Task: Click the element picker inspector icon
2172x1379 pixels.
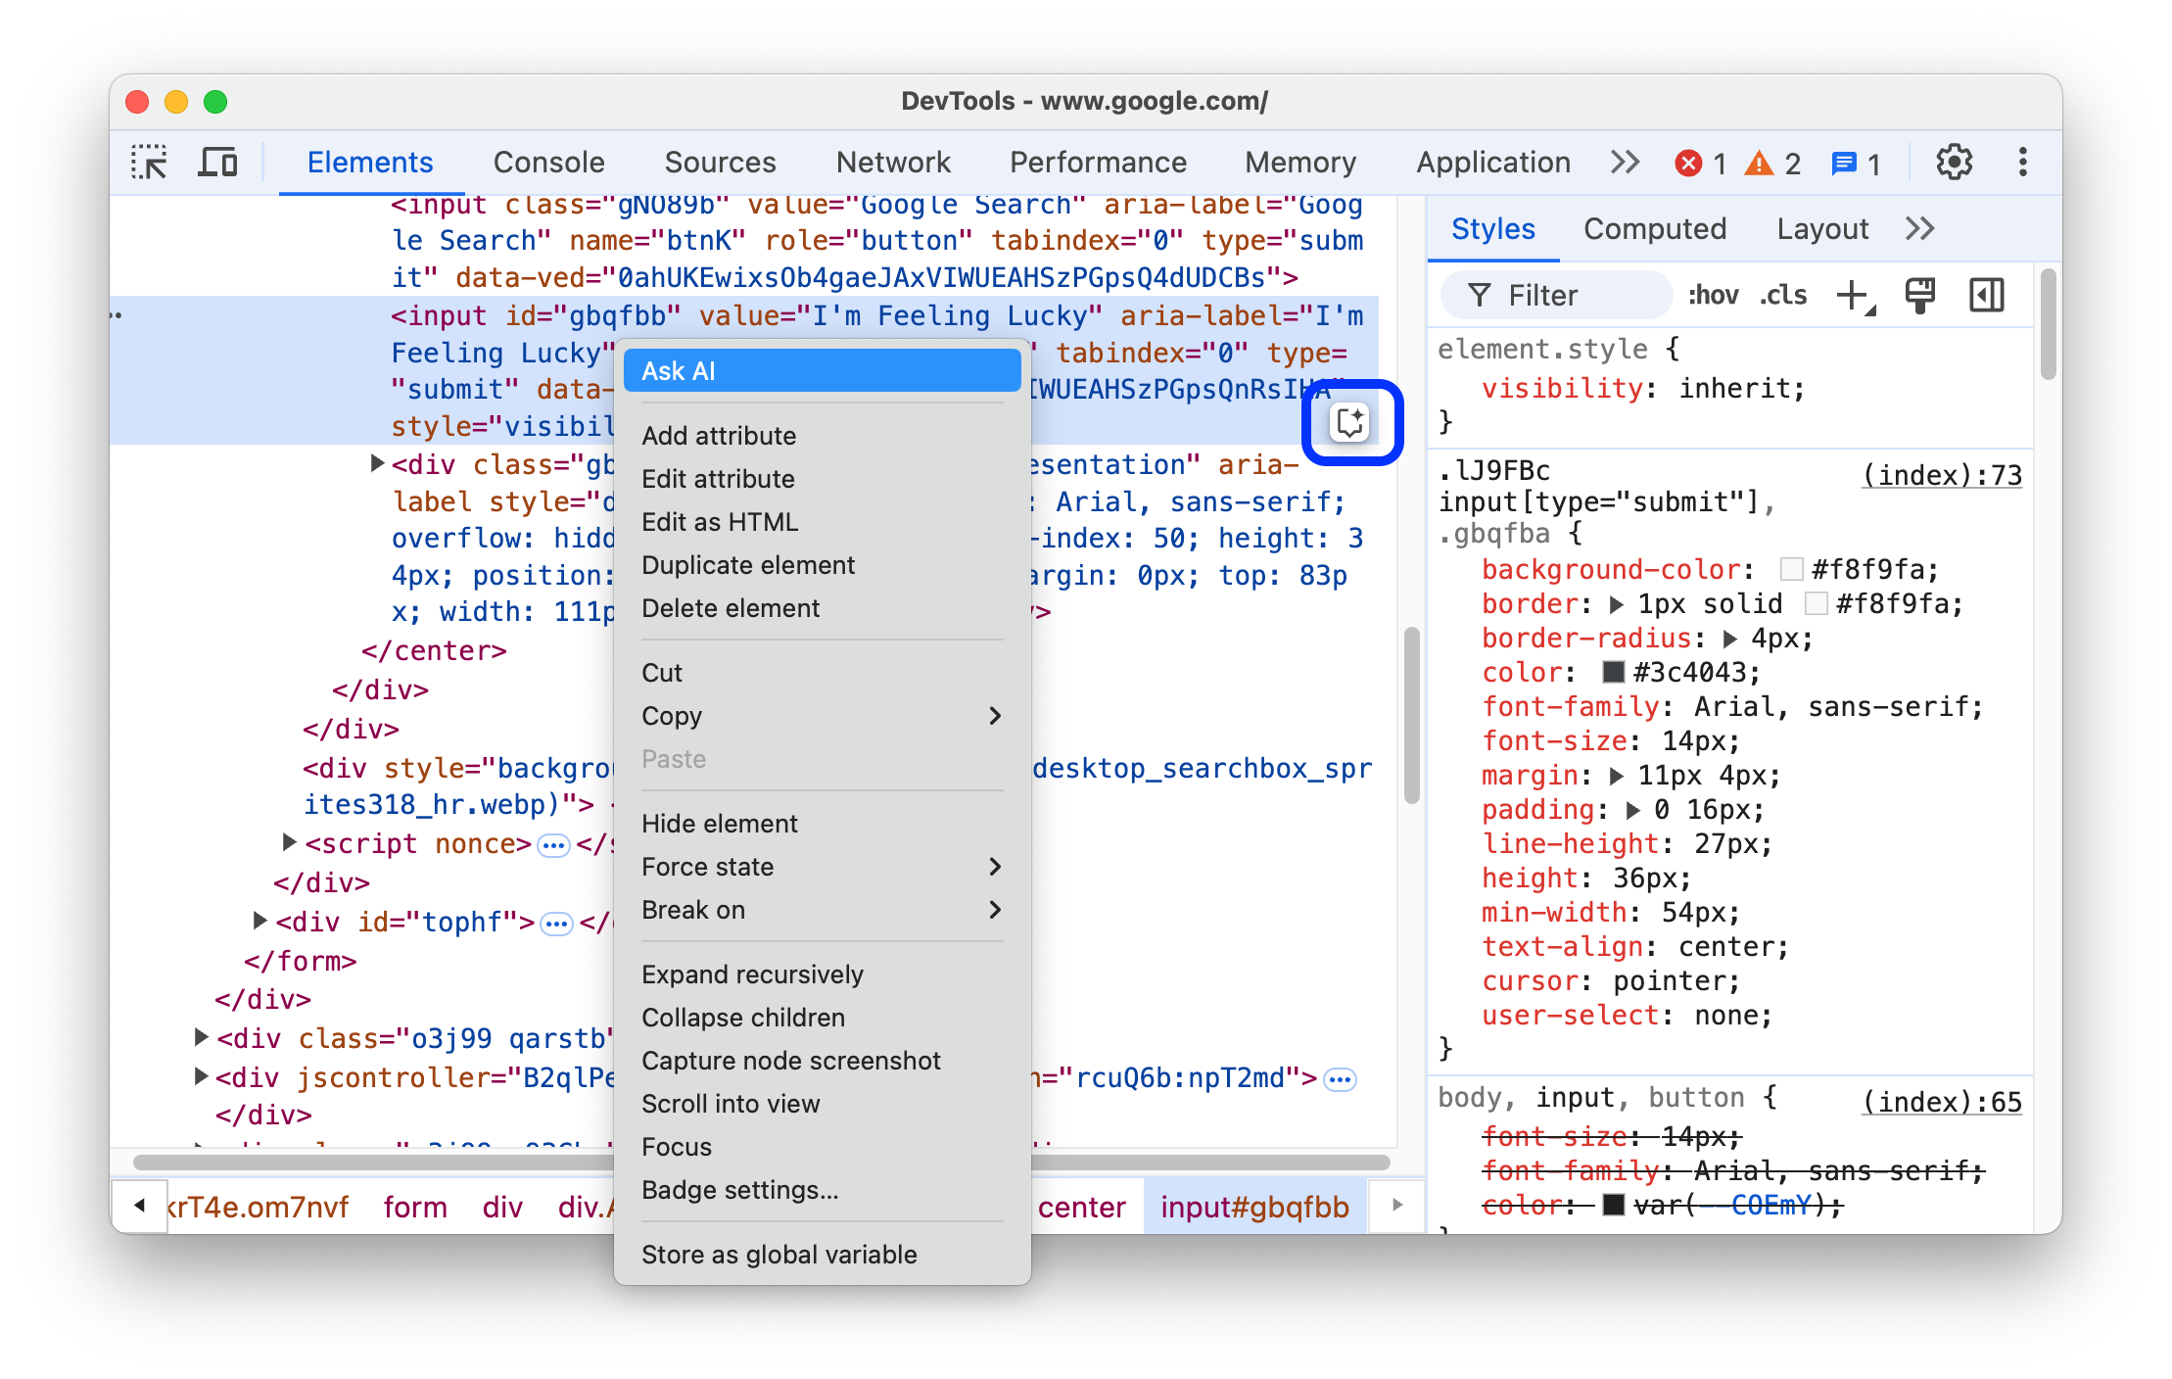Action: [152, 165]
